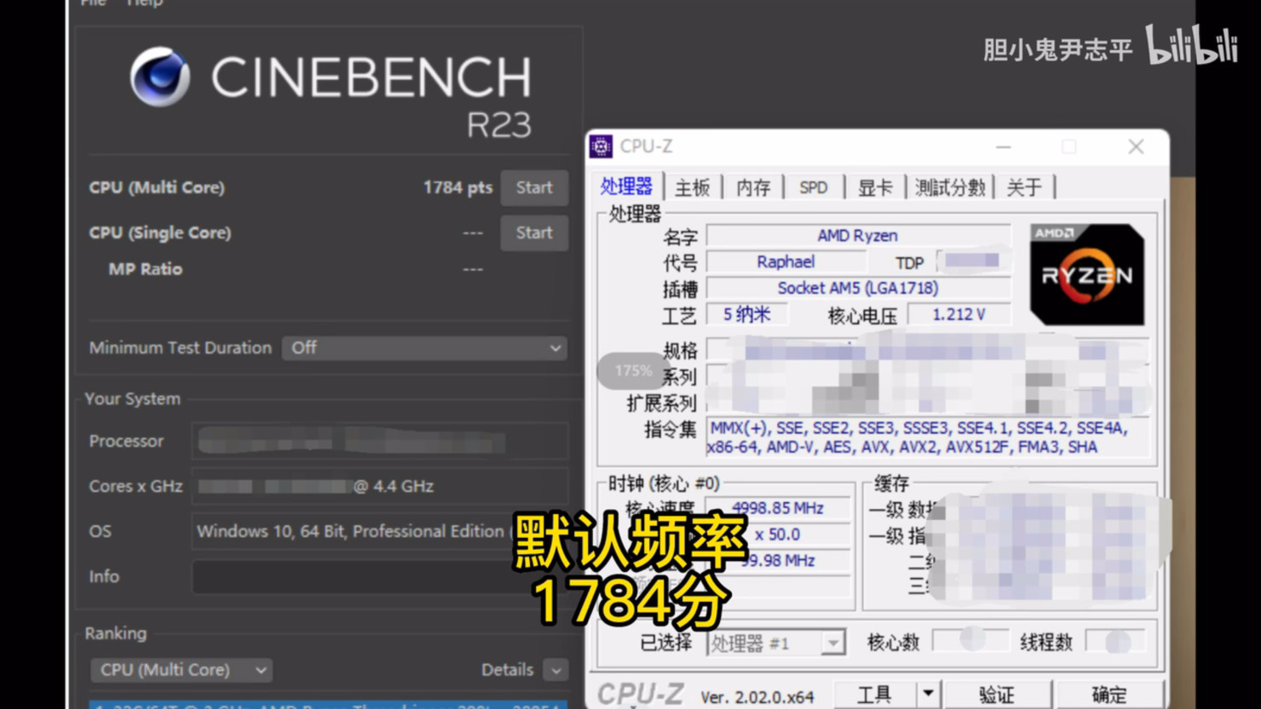1261x709 pixels.
Task: Click the 1784 pts multi core score
Action: 458,188
